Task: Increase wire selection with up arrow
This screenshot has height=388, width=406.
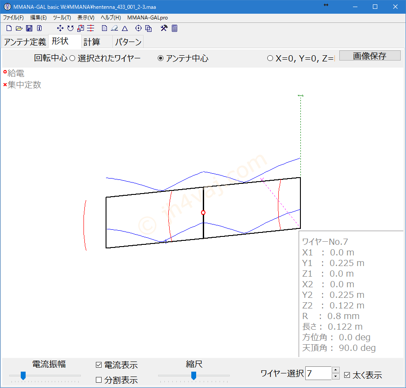Action: [336, 370]
